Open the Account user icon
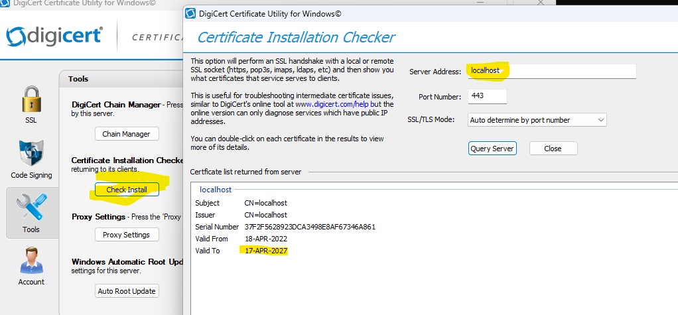Viewport: 678px width, 315px height. [31, 267]
